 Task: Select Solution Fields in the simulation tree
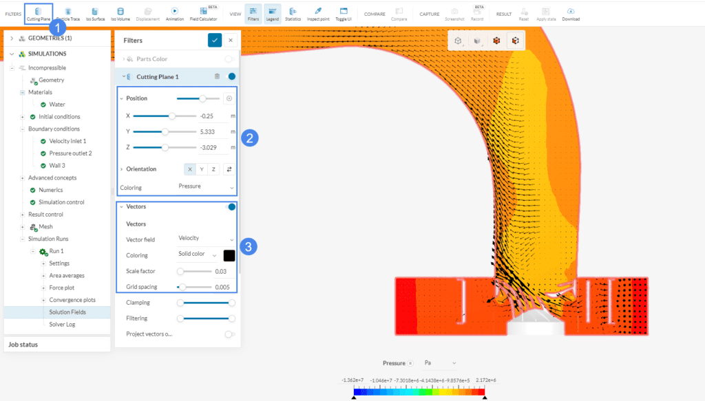(x=69, y=313)
